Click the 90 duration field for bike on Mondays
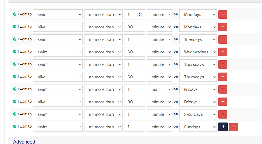The height and width of the screenshot is (144, 262). coord(134,27)
